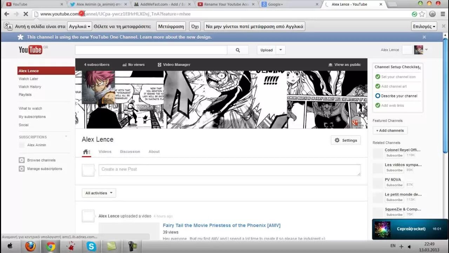
Task: Subscribe to Colonel Reyel Offi...
Action: click(x=394, y=155)
